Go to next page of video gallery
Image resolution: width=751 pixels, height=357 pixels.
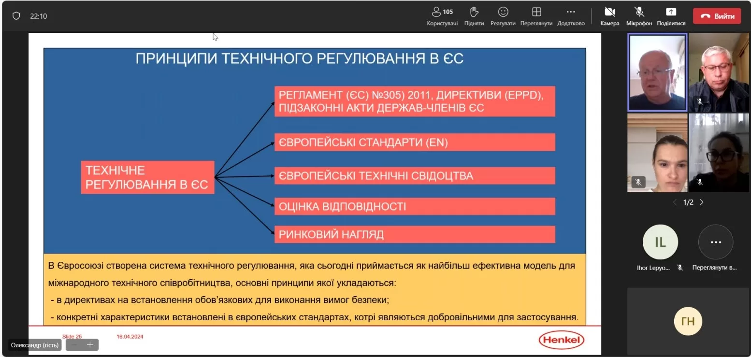click(702, 202)
